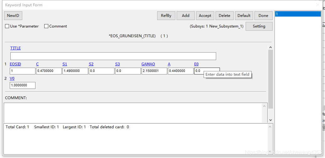Open the Setting button options

pyautogui.click(x=259, y=26)
